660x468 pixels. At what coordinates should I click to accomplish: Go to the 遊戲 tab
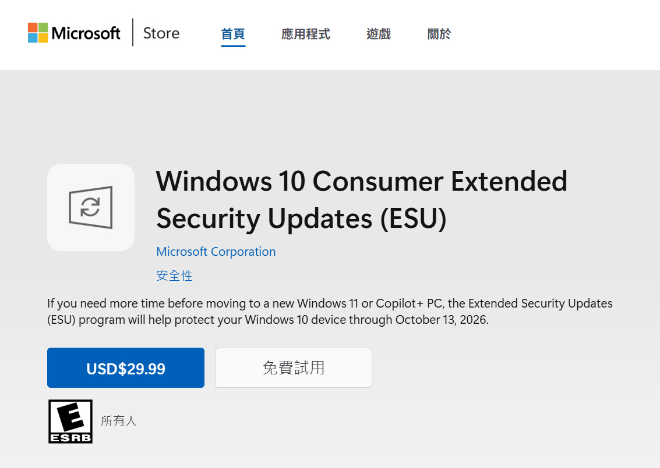coord(378,34)
